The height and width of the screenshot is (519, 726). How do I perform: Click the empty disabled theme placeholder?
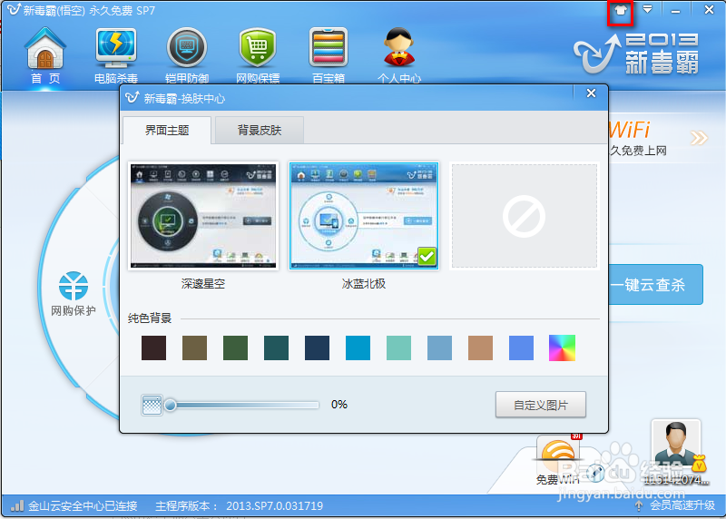pos(525,216)
